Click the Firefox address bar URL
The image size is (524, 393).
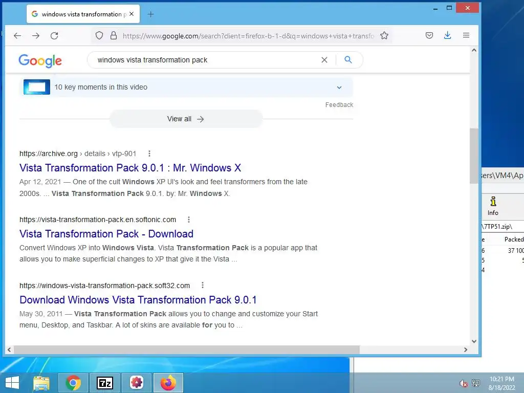coord(248,36)
